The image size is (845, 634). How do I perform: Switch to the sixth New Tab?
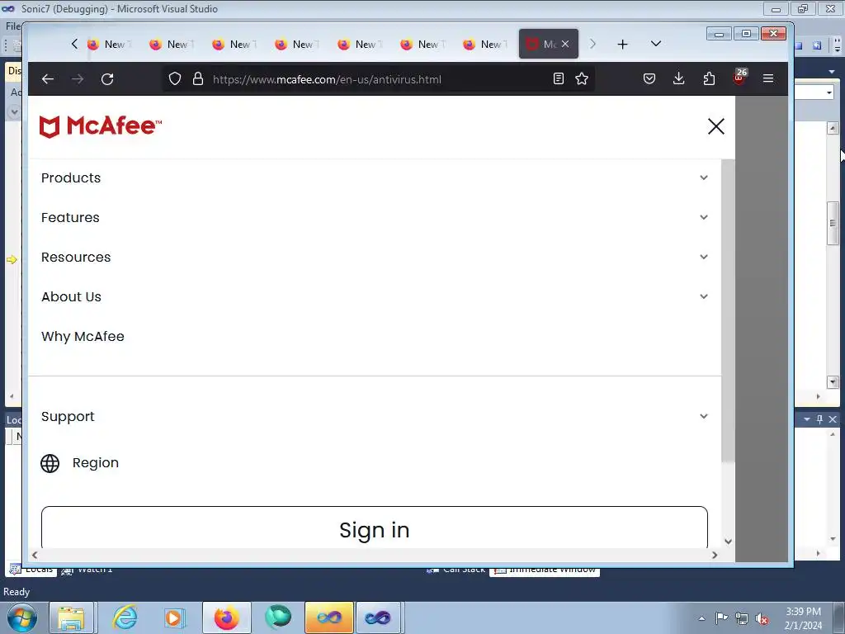point(422,45)
